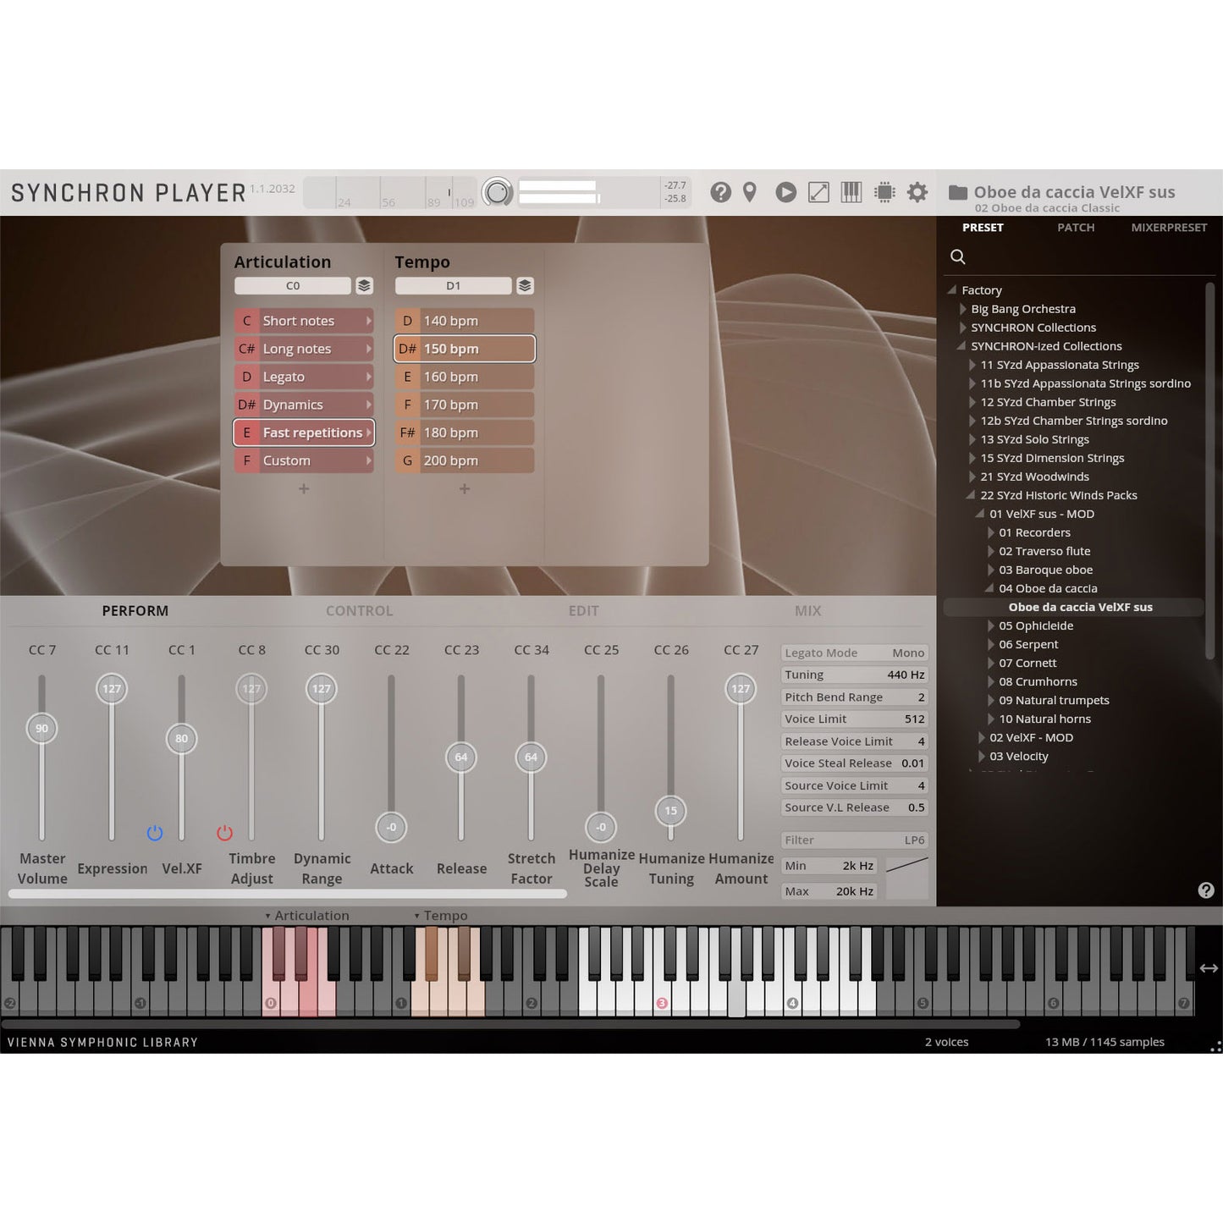Click the help question mark icon in toolbar
The width and height of the screenshot is (1223, 1223).
(720, 193)
